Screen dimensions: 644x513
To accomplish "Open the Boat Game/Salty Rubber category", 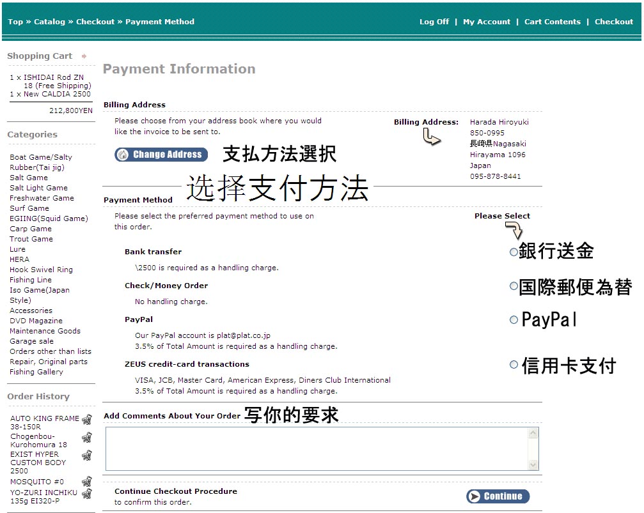I will (x=41, y=162).
